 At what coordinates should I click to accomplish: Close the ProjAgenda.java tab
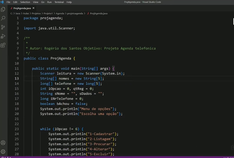pos(34,8)
